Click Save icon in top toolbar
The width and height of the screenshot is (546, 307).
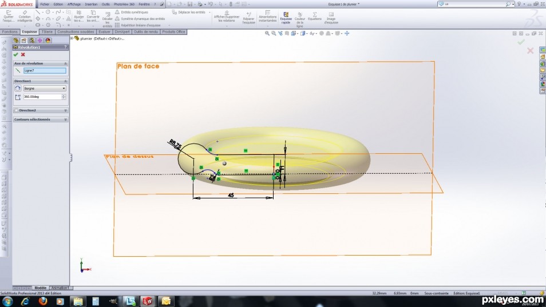(190, 4)
